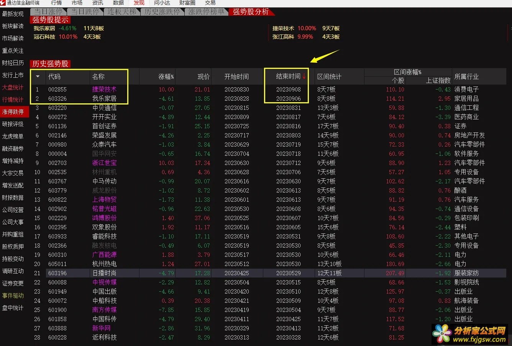
Task: Select 鸿博股份 in the table
Action: click(104, 218)
